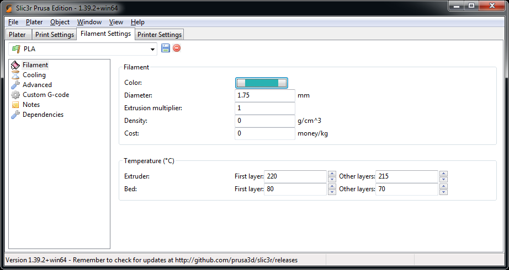Image resolution: width=509 pixels, height=270 pixels.
Task: Select the Filament Settings tab
Action: tap(105, 34)
